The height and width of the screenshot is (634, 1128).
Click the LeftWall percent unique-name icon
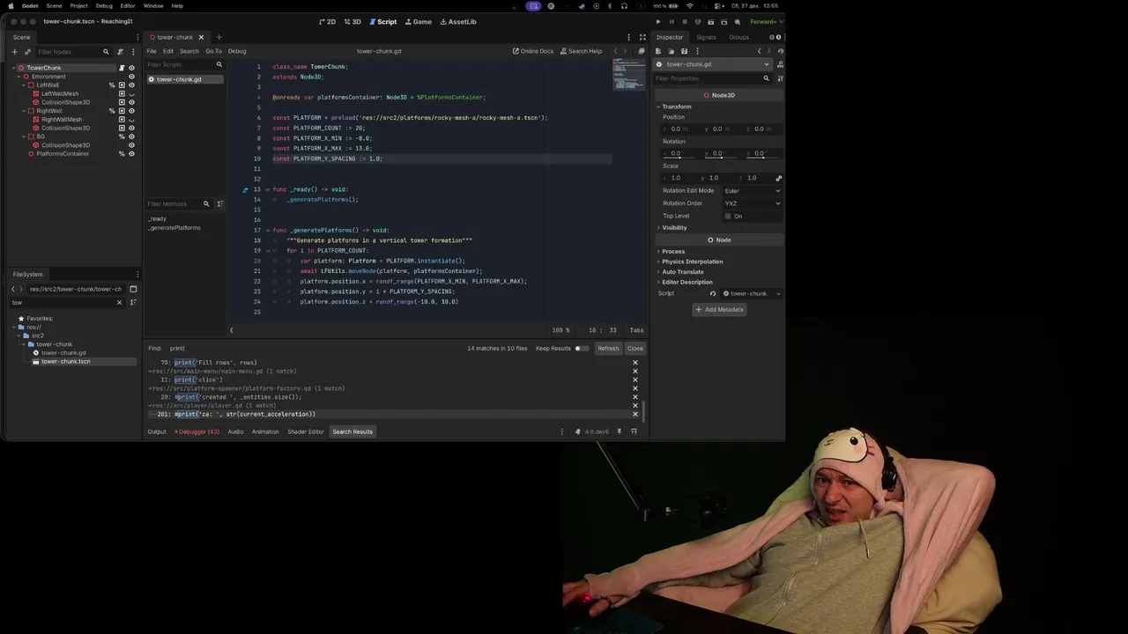click(112, 85)
